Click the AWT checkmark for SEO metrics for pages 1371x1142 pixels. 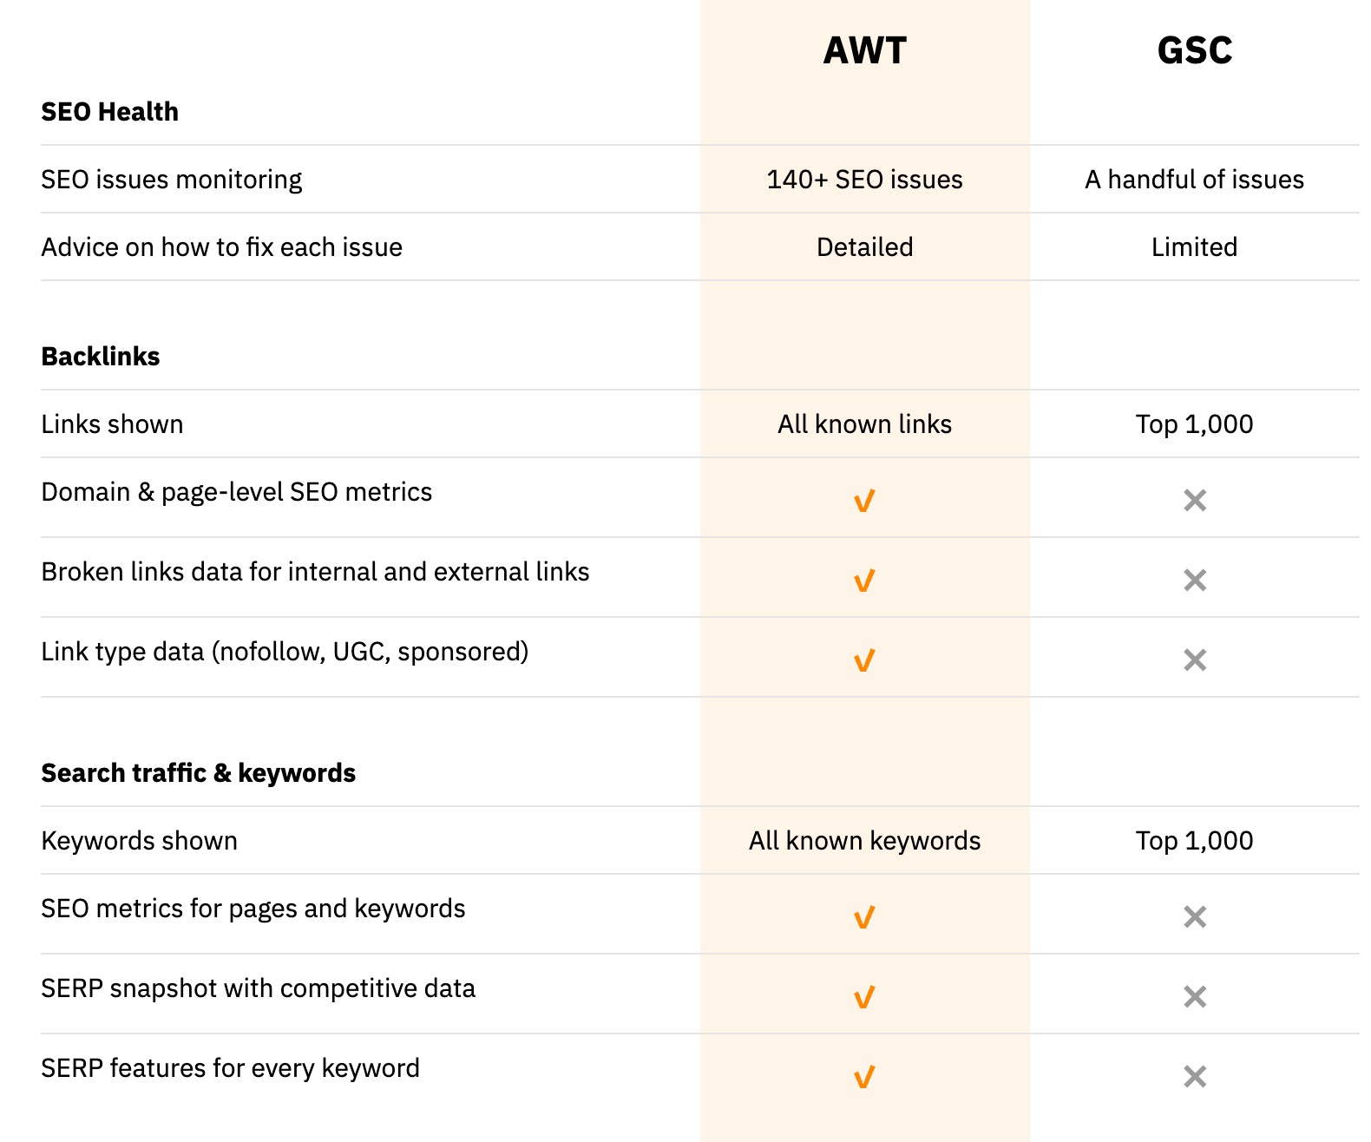[864, 917]
